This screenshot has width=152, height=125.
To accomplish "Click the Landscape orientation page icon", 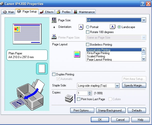I will [x=112, y=27].
